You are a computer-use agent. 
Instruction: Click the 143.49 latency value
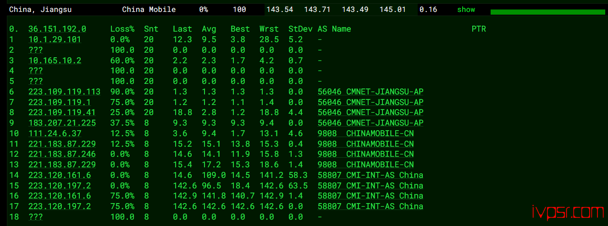click(355, 10)
